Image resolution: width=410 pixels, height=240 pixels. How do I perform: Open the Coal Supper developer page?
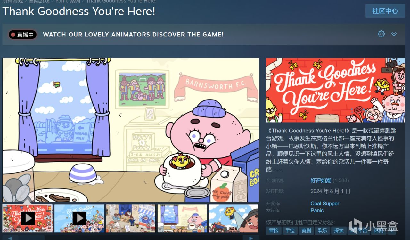click(x=325, y=204)
